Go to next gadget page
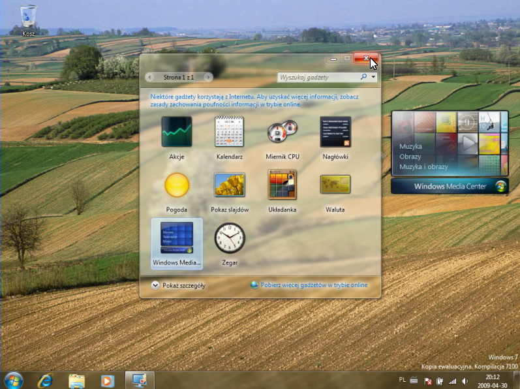Viewport: 520px width, 389px height. coord(208,77)
